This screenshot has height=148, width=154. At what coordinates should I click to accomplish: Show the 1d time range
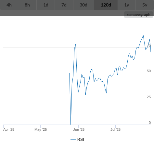pos(46,5)
